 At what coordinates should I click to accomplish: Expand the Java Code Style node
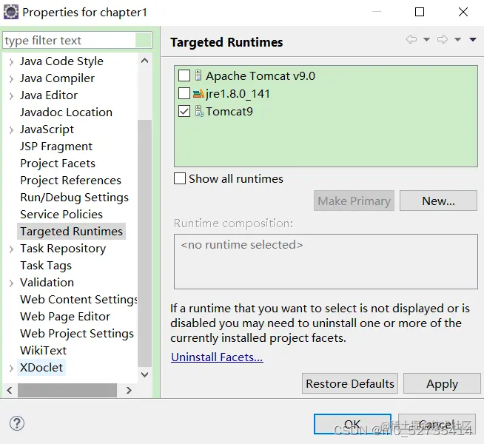click(11, 61)
